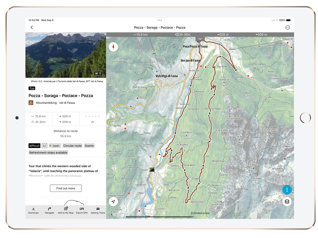
Task: Select the S2 trail grade tag
Action: coord(45,146)
